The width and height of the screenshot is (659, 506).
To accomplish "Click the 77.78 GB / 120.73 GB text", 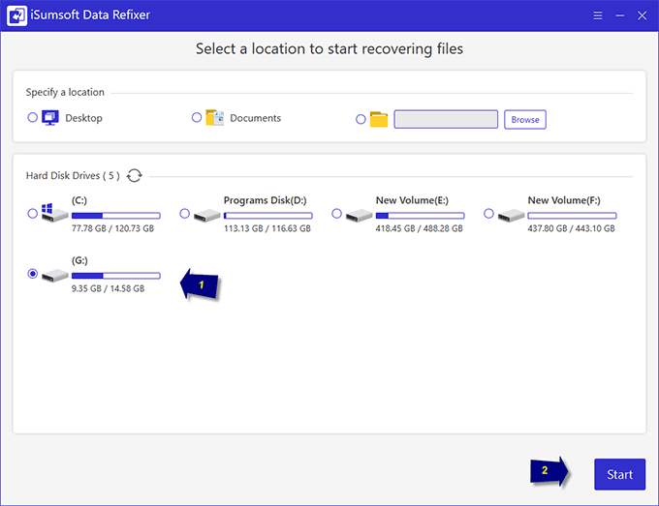I will pos(112,228).
